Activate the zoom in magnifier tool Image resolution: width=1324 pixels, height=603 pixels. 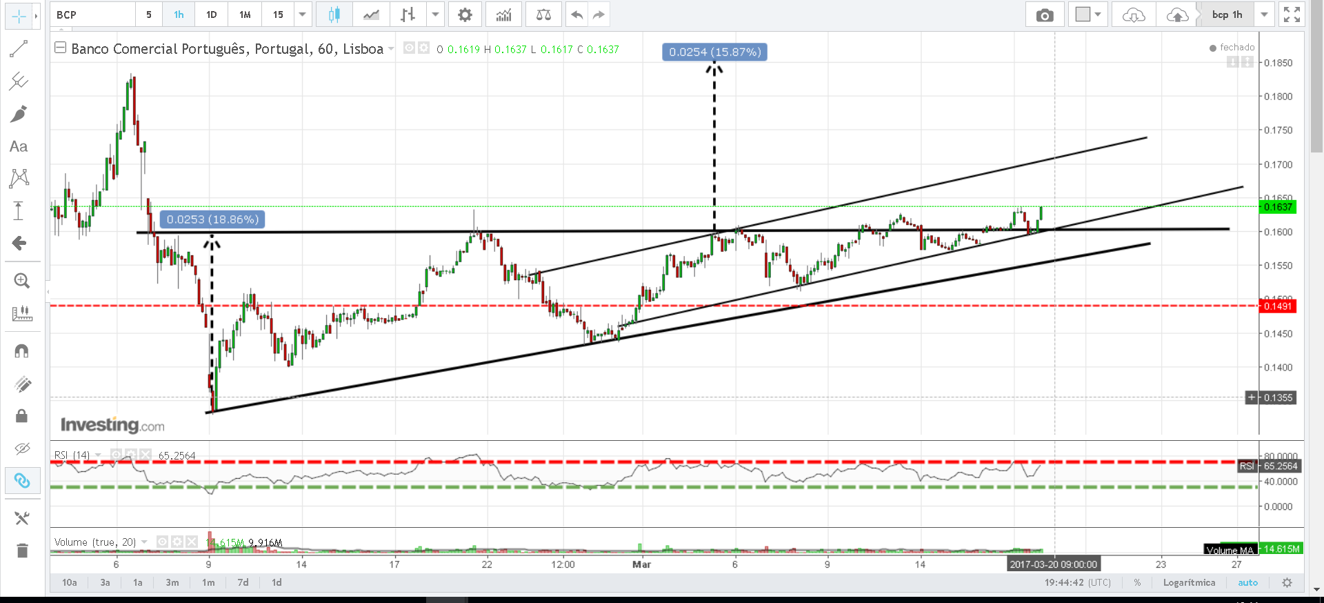click(21, 280)
